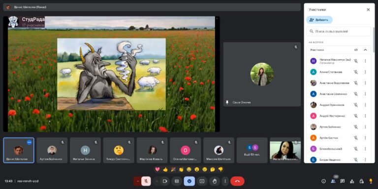Click Білокобильська name in participants list

[x=331, y=149]
